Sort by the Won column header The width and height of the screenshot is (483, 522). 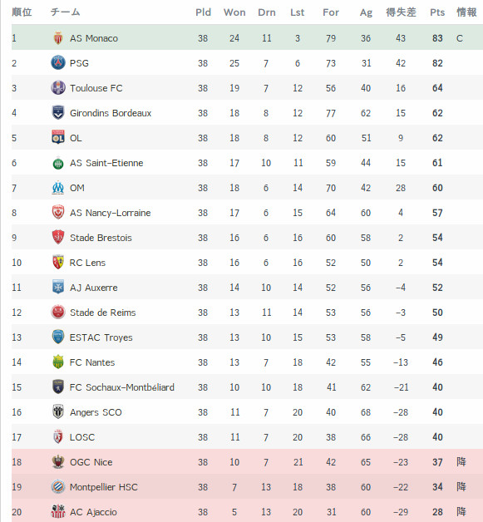(234, 12)
